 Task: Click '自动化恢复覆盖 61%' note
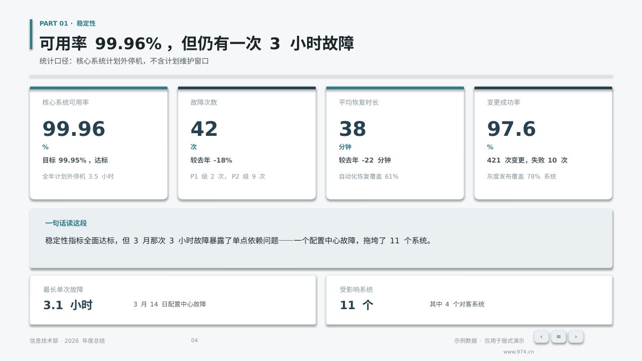point(369,176)
